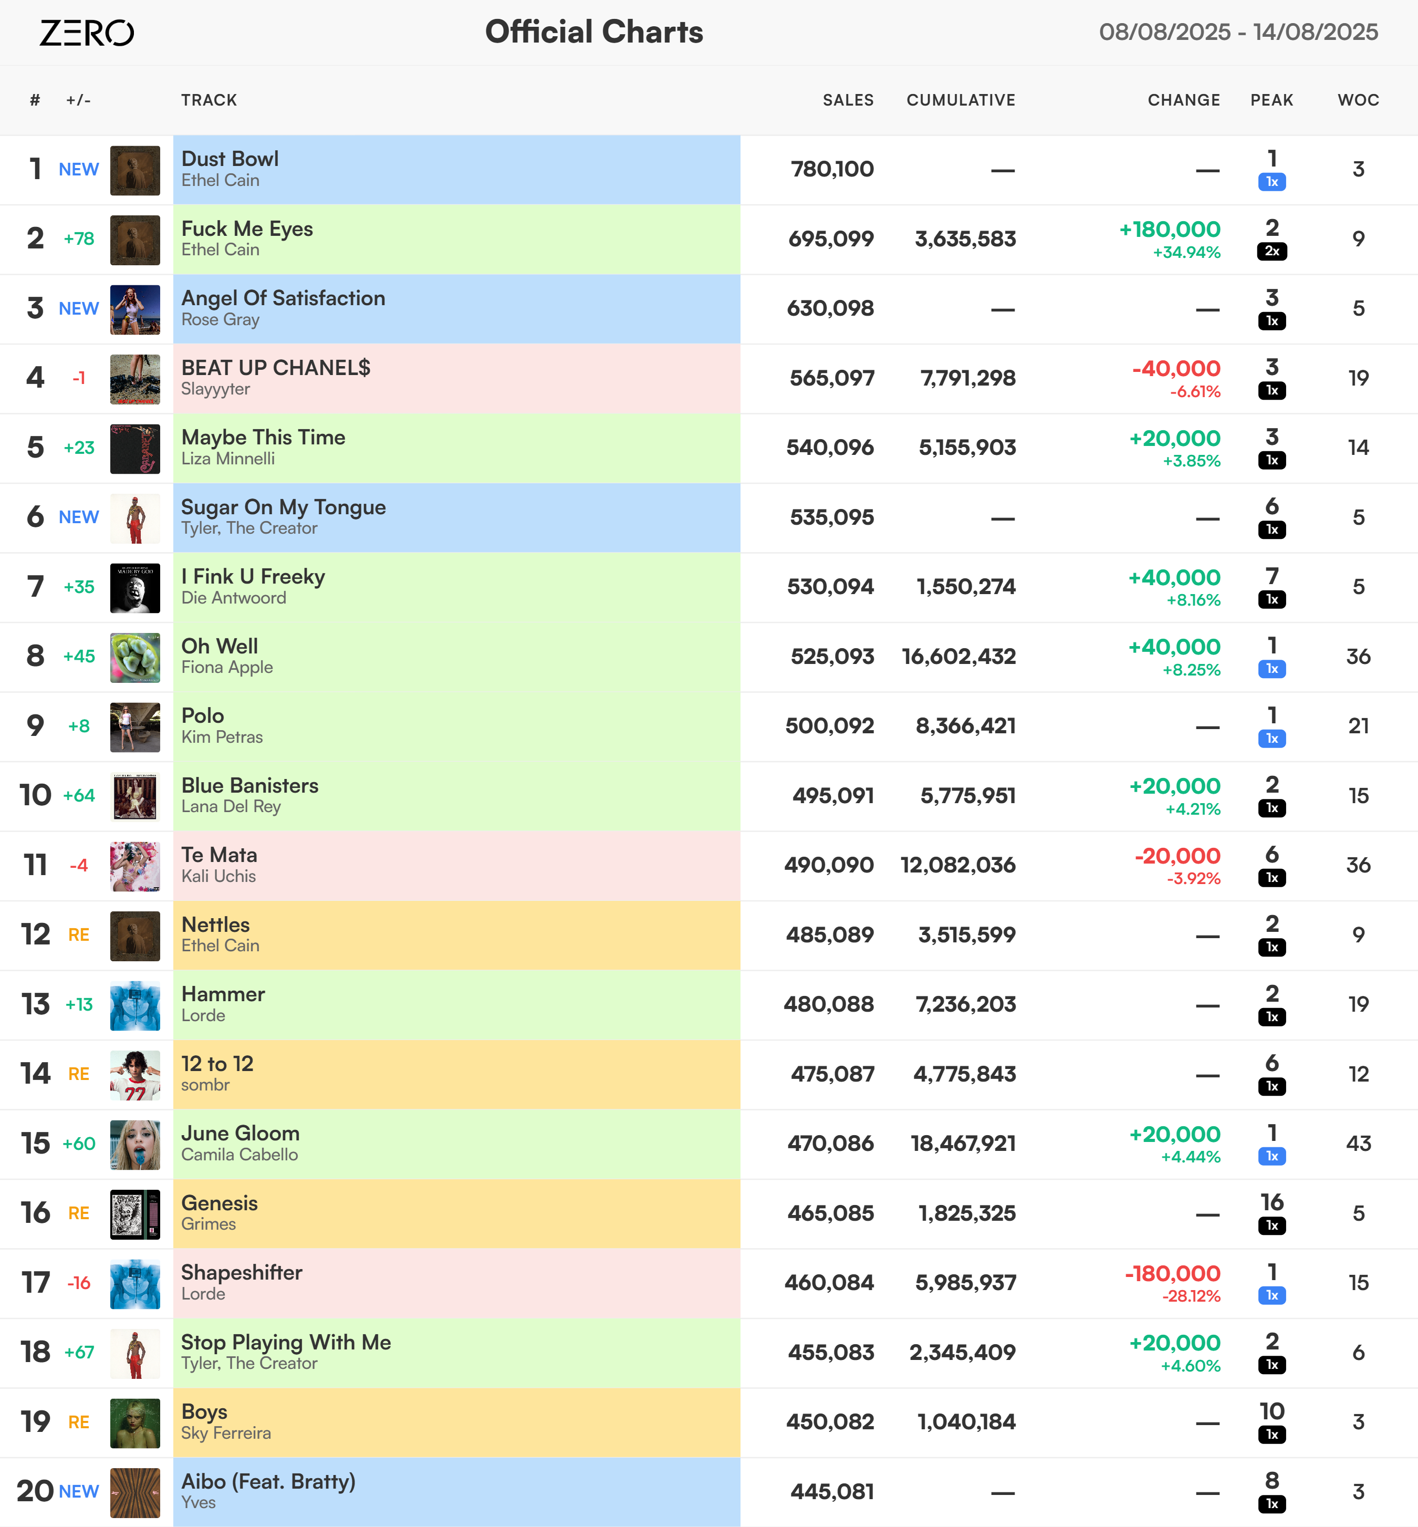1418x1527 pixels.
Task: Sort by the CUMULATIVE column header
Action: click(x=961, y=100)
